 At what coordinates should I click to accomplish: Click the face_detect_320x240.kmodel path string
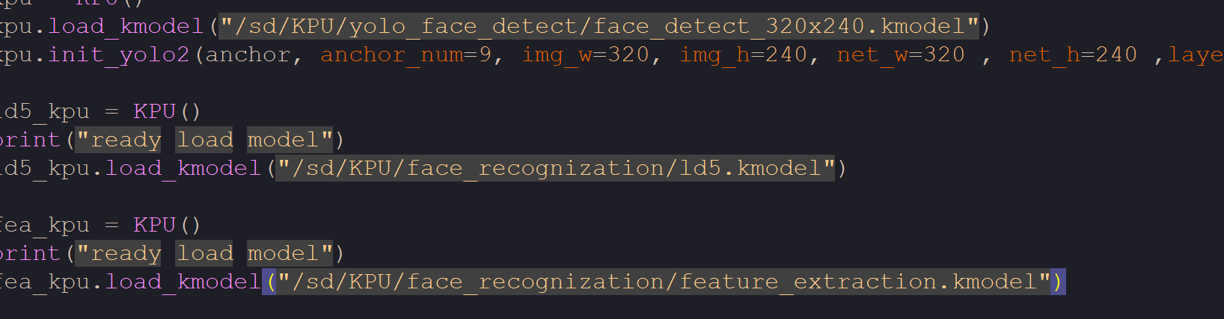point(599,27)
